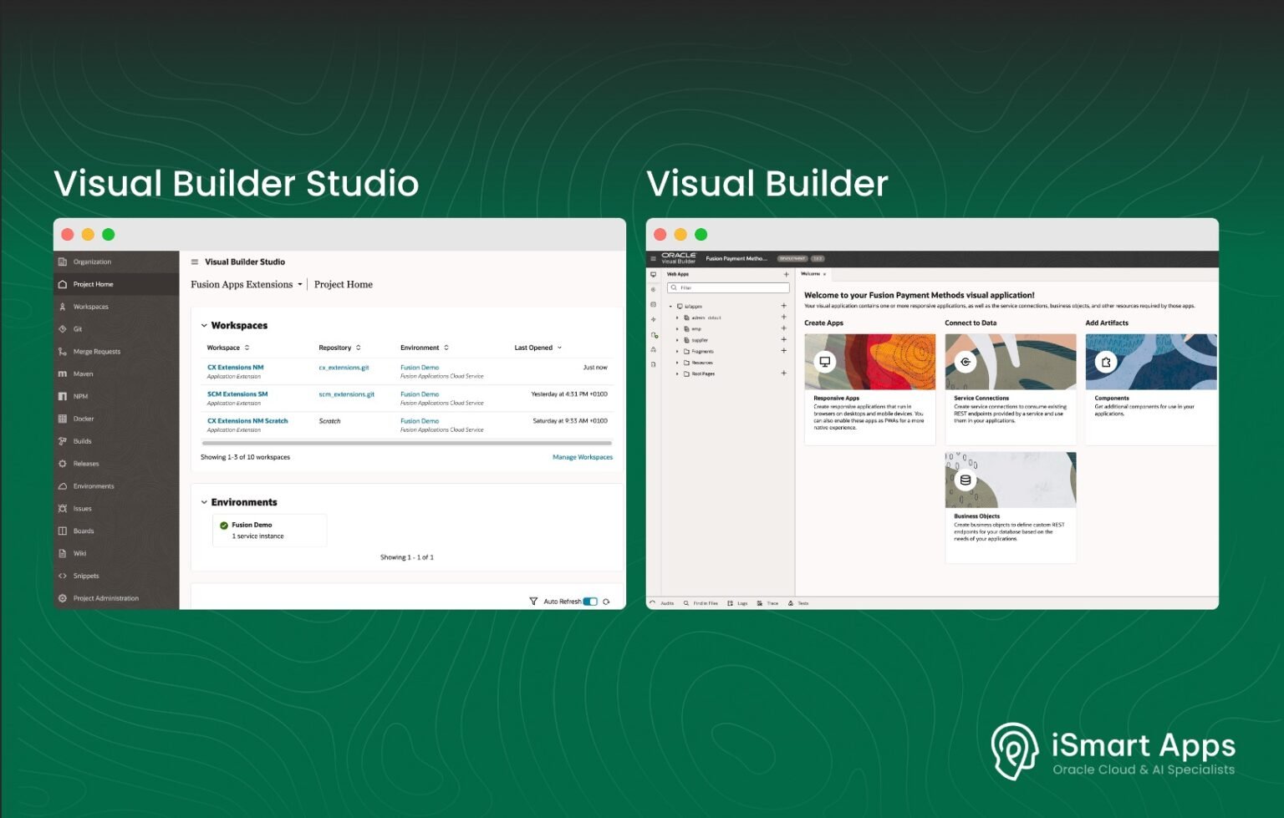
Task: Expand the Root Pages folder
Action: pyautogui.click(x=677, y=374)
